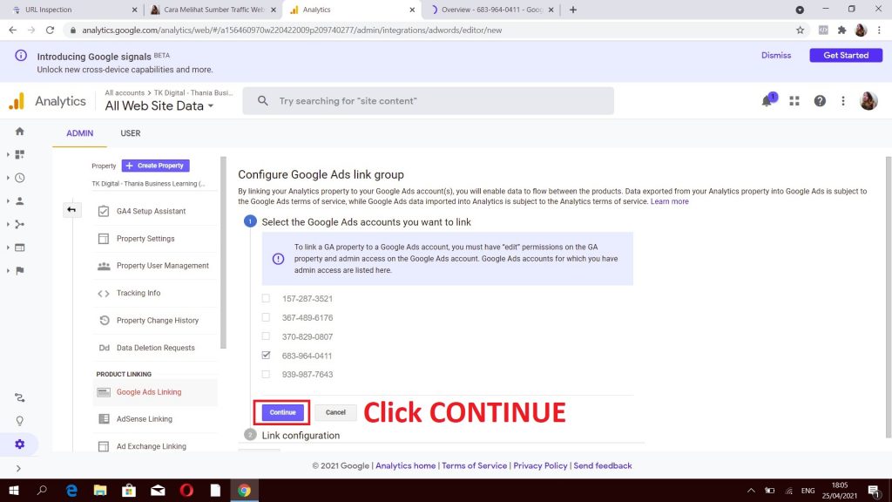
Task: Open the Analytics three-dot options menu
Action: pos(843,101)
